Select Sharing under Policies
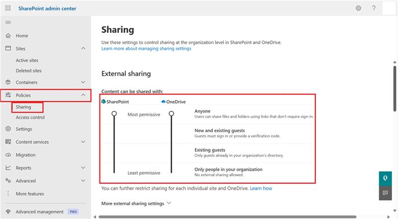Image resolution: width=398 pixels, height=219 pixels. 23,107
